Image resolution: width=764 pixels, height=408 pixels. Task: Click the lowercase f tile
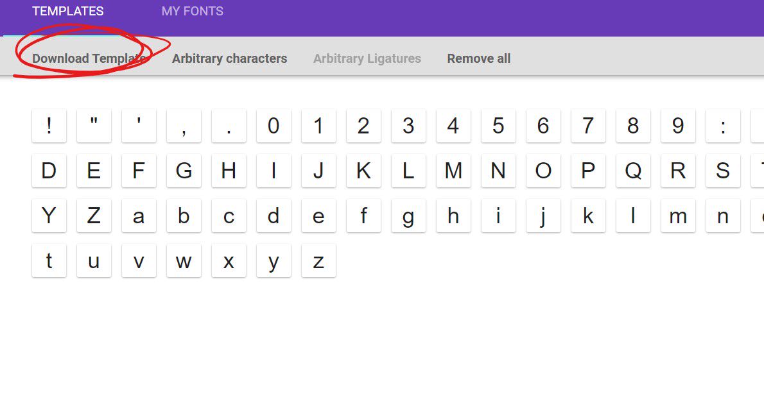pos(363,216)
